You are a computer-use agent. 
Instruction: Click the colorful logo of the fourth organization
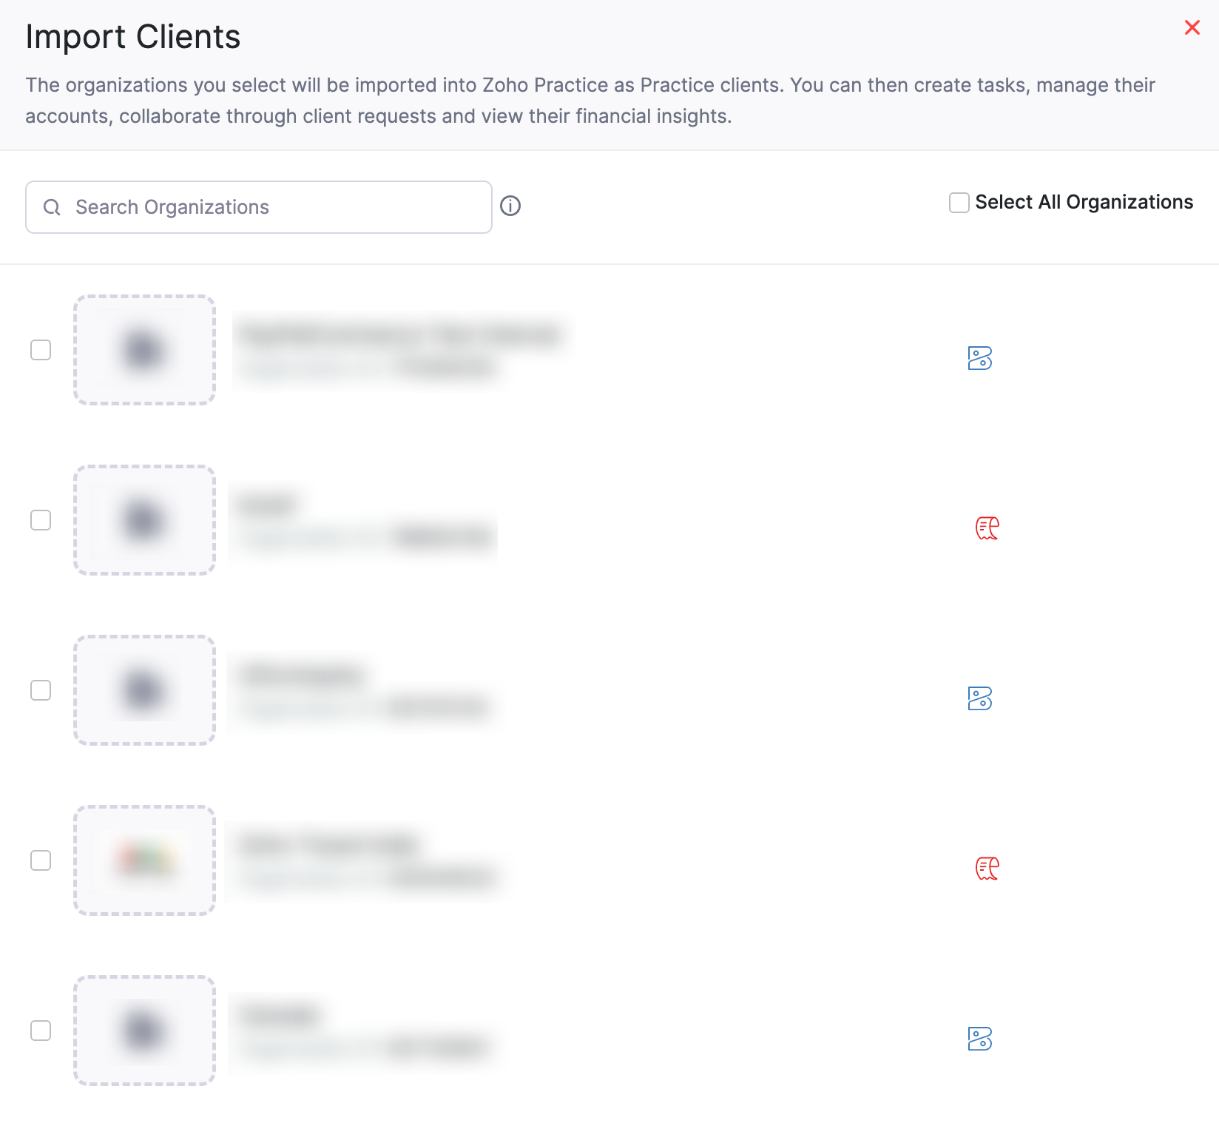[x=144, y=861]
